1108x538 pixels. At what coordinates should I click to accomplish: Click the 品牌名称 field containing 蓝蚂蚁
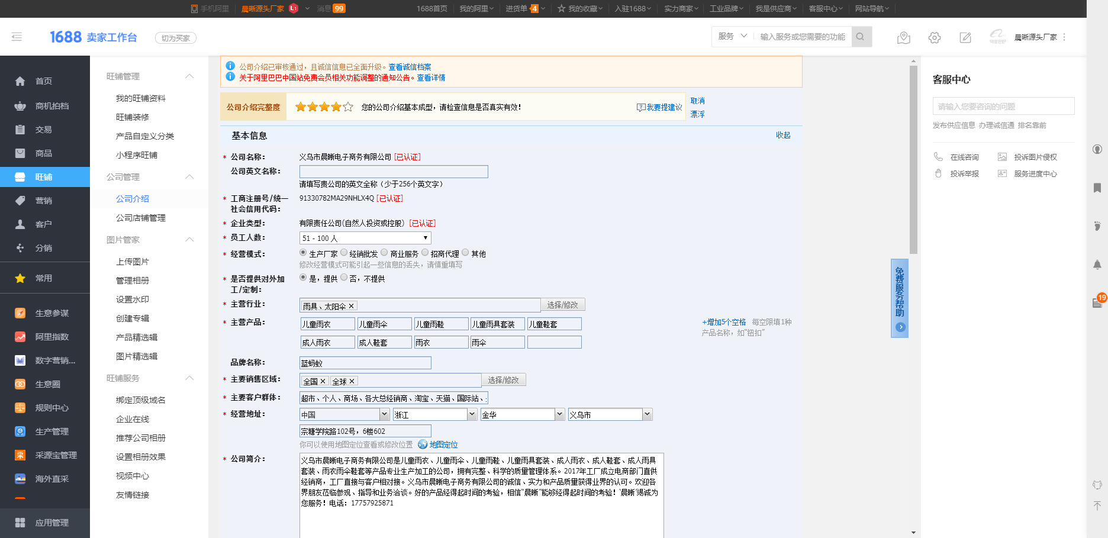point(365,363)
